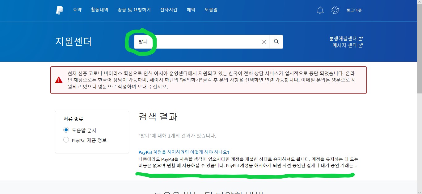Click the article excerpt beginning 나중에라도 PayPal을

pos(248,163)
